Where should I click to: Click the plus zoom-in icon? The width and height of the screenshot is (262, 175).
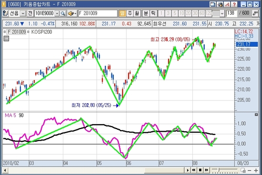coord(256,171)
